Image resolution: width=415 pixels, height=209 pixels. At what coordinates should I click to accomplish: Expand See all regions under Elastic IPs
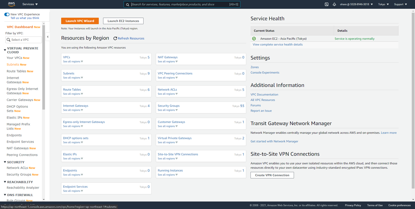tap(73, 158)
